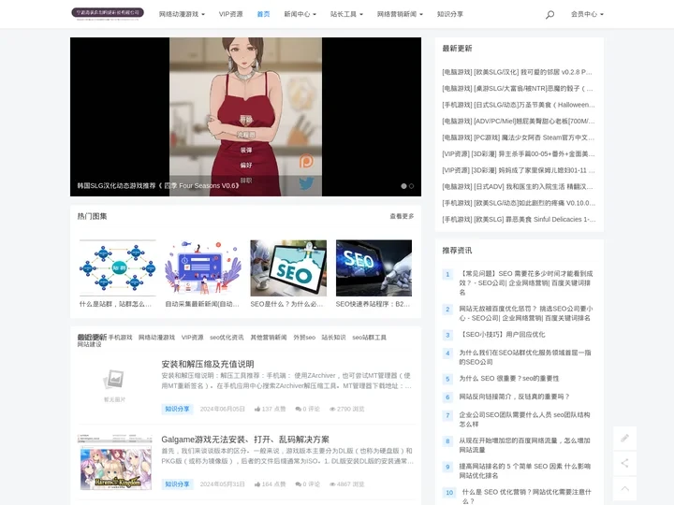Click the 2024年06月05日 date text
This screenshot has width=674, height=505.
tap(222, 409)
